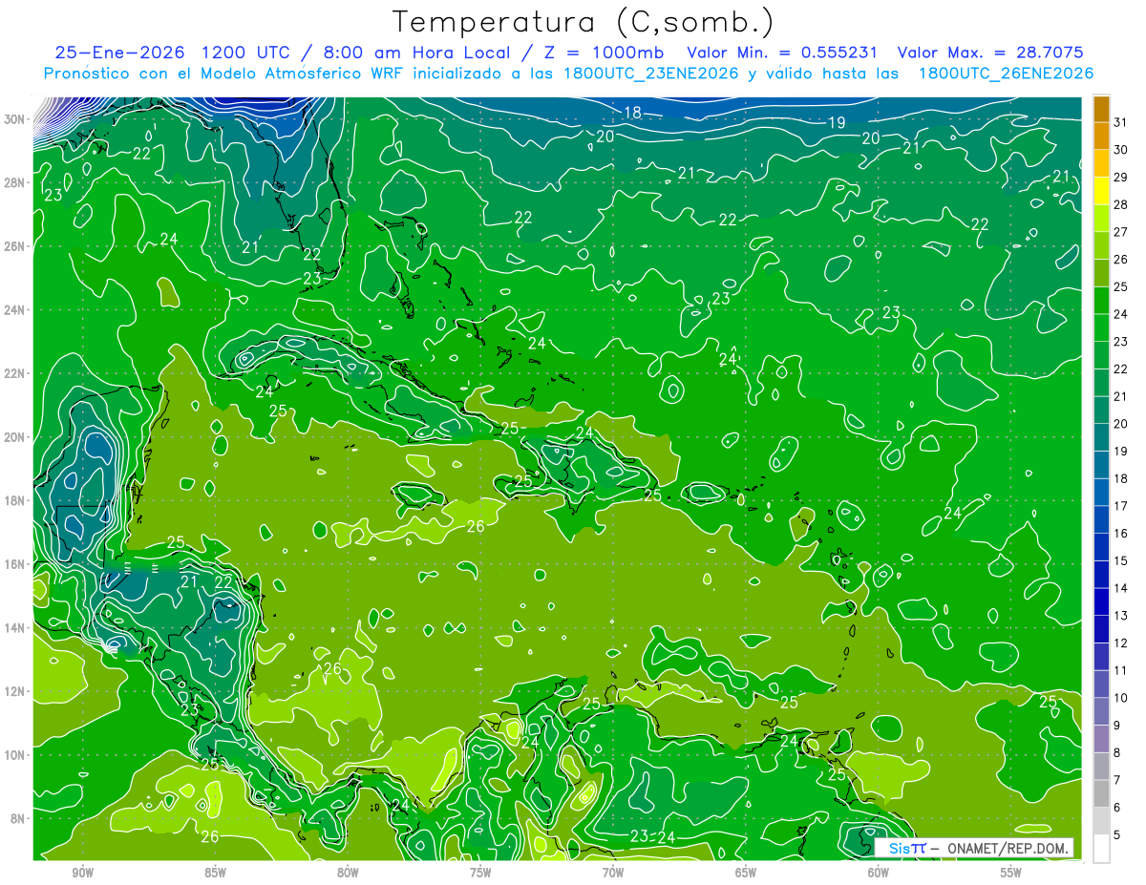The width and height of the screenshot is (1146, 885).
Task: Click latitude axis label "22N"
Action: pos(15,373)
